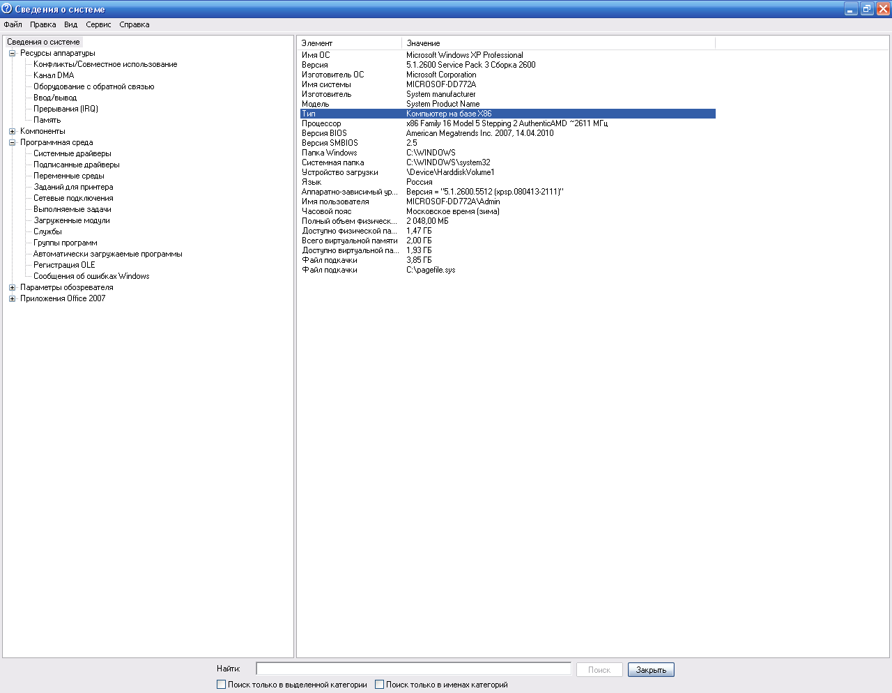Select Группы программ tree item

click(x=66, y=243)
